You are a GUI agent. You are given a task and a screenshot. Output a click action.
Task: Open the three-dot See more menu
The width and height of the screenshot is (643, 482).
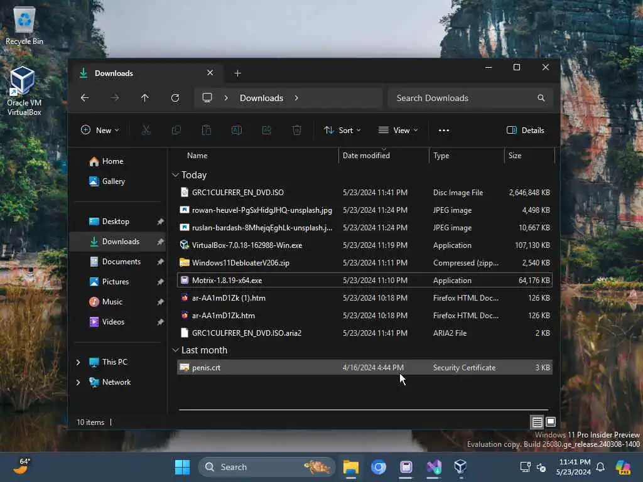tap(444, 131)
